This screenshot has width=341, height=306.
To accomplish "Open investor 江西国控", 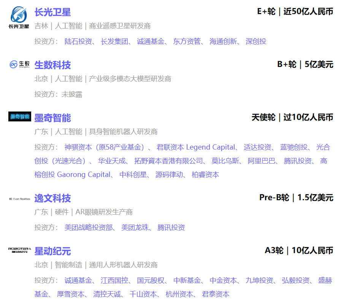I will [x=114, y=280].
